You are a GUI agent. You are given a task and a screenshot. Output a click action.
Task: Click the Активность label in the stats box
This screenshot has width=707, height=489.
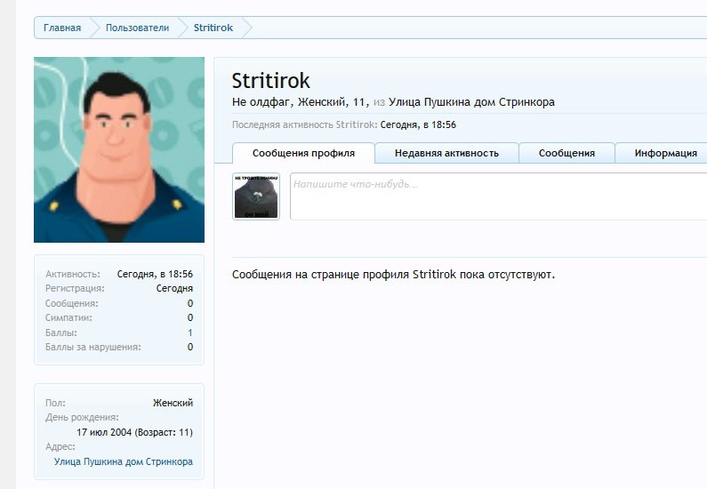coord(73,274)
